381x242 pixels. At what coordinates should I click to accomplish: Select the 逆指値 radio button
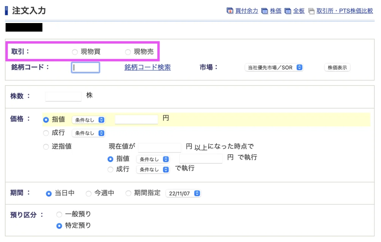click(x=46, y=146)
